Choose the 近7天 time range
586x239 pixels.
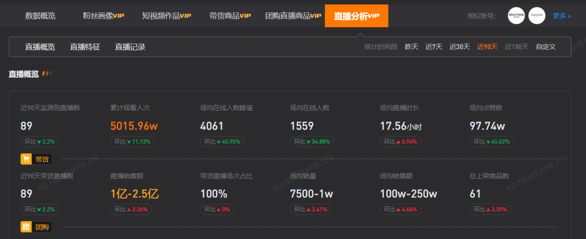[434, 47]
